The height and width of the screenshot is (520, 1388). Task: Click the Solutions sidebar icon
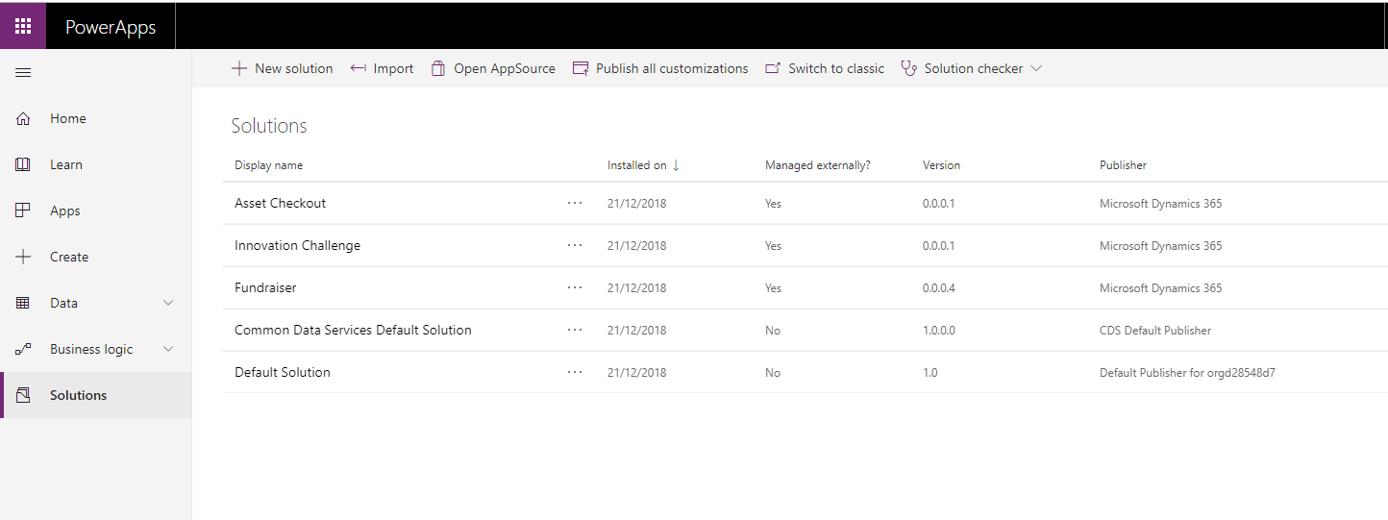23,395
